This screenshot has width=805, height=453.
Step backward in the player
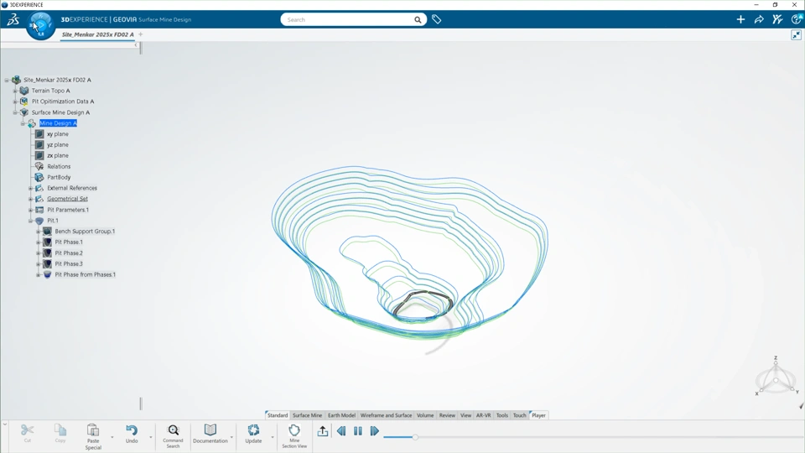[x=341, y=431]
